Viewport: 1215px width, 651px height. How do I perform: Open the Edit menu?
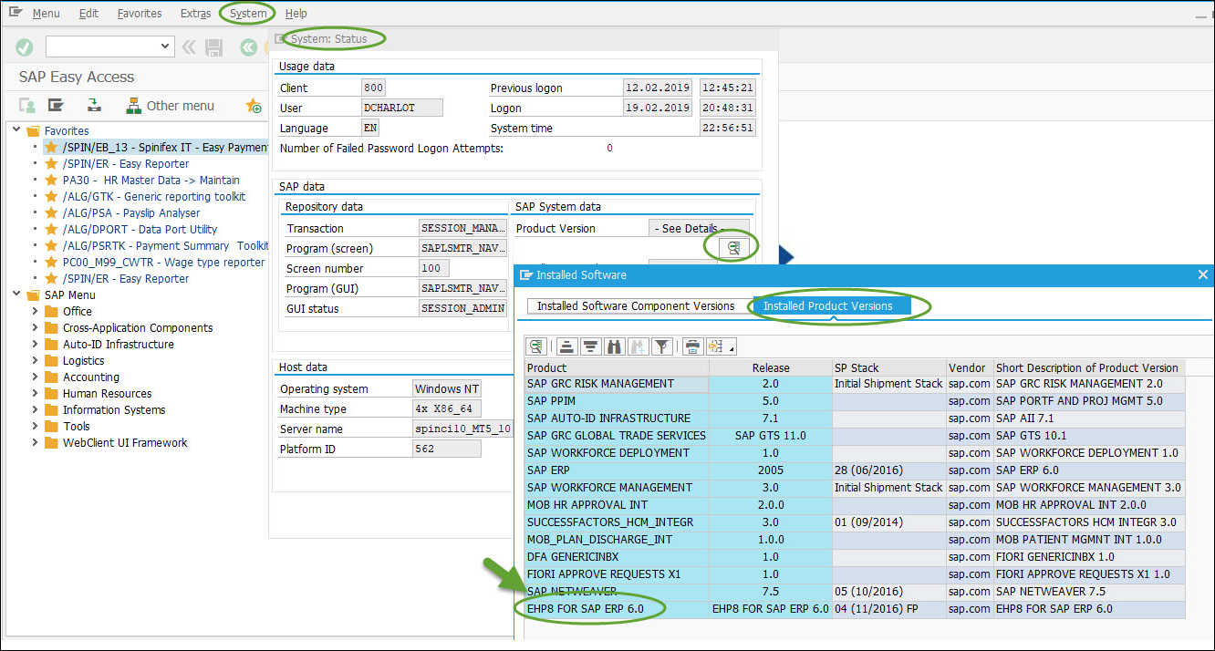(x=88, y=14)
